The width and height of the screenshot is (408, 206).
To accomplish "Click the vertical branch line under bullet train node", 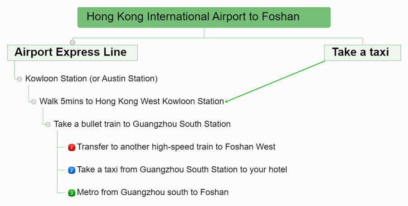I will pos(57,162).
